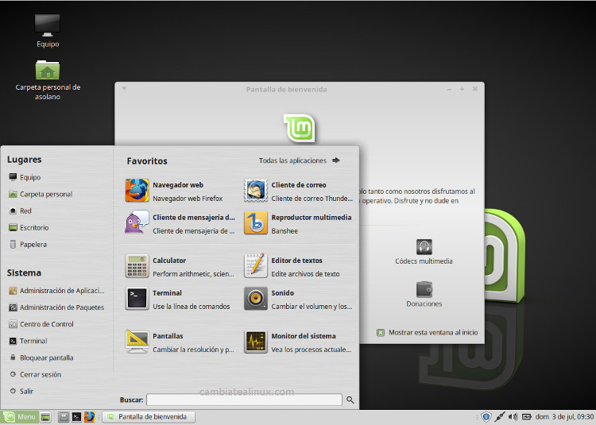Click Códecs multimedia in welcome window
Viewport: 596px width, 425px height.
pyautogui.click(x=424, y=252)
